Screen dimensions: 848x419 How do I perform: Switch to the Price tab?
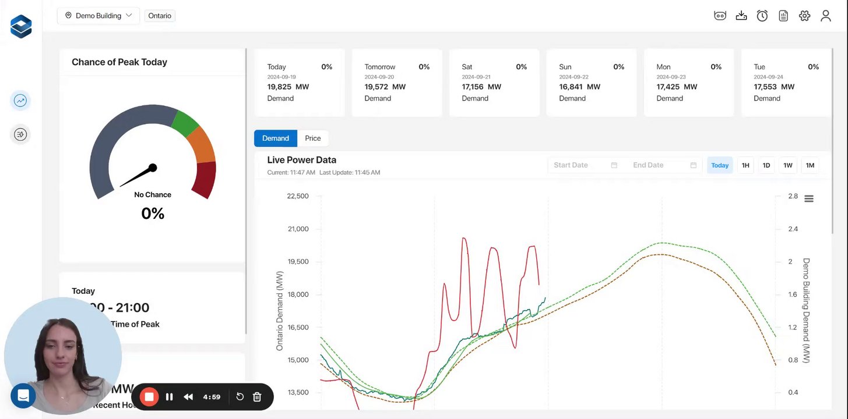(x=313, y=138)
